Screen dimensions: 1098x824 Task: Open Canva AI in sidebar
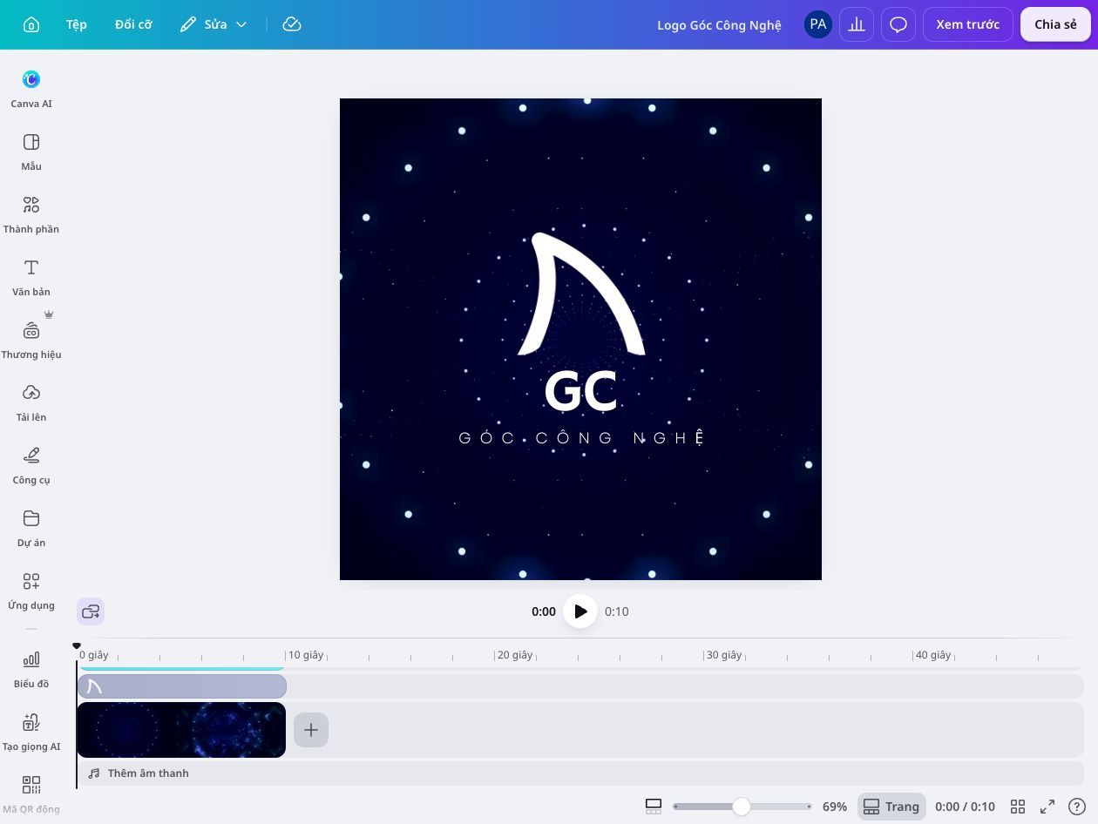[x=31, y=89]
